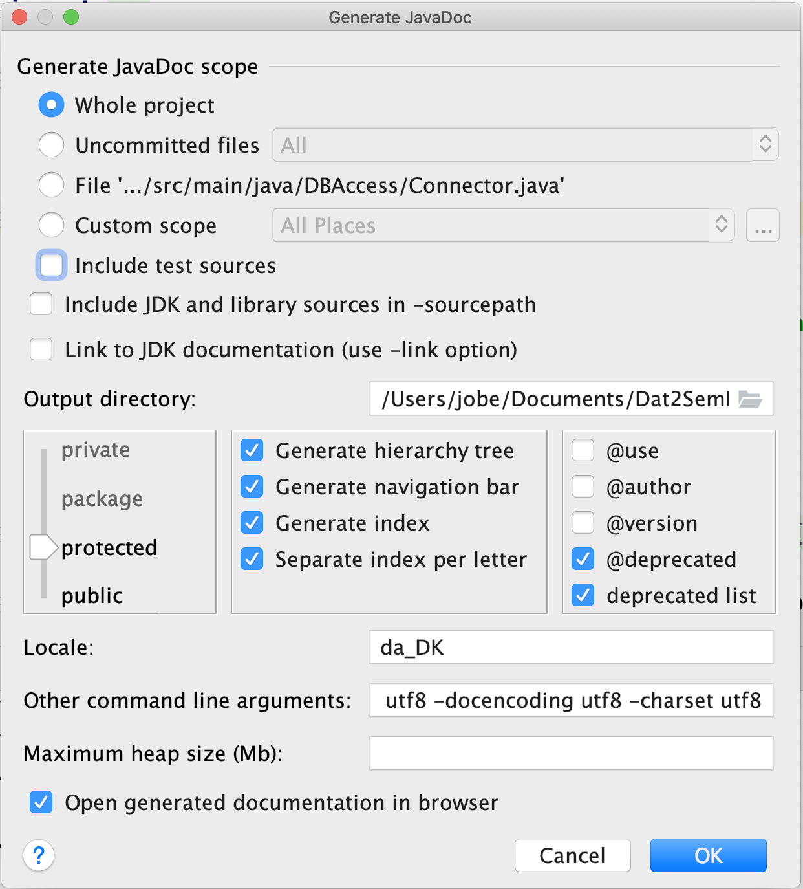Click the help question mark icon
Viewport: 803px width, 889px height.
click(39, 855)
